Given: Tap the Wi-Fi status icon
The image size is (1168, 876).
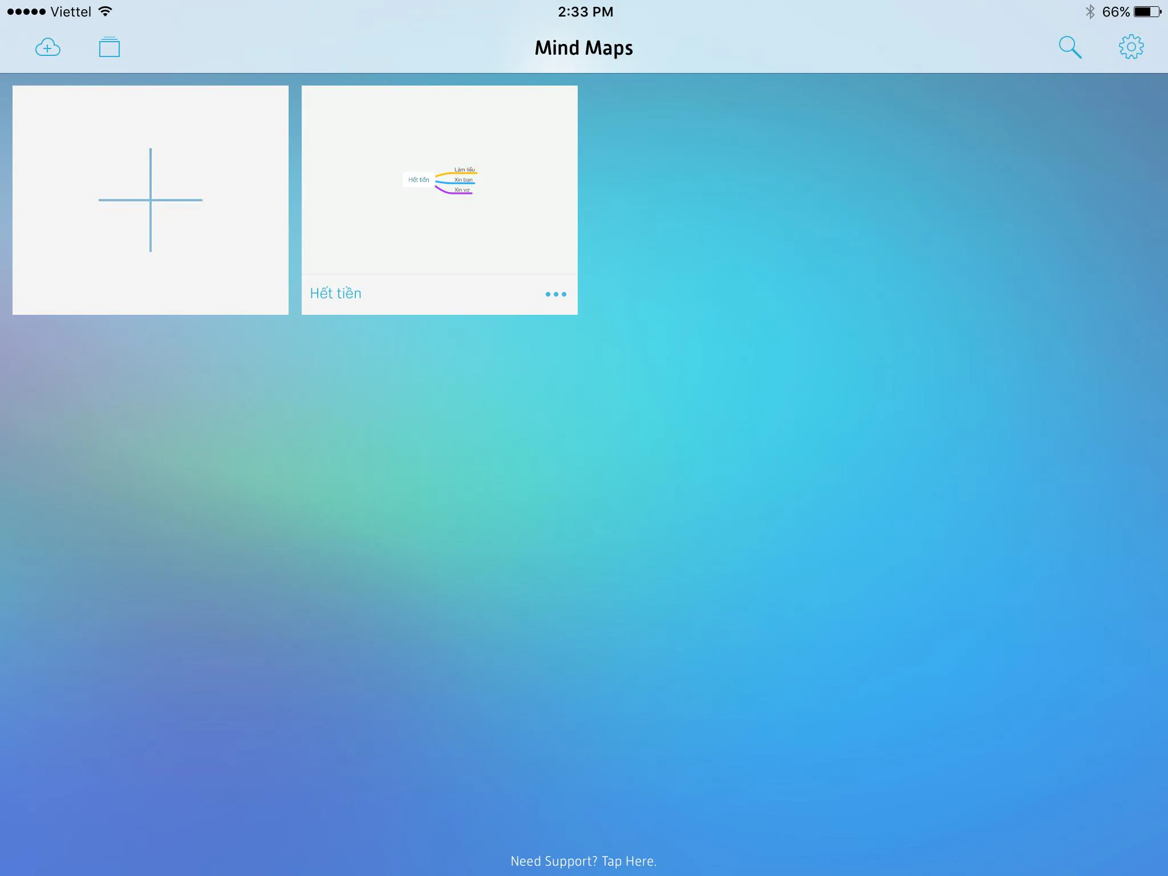Looking at the screenshot, I should 105,11.
